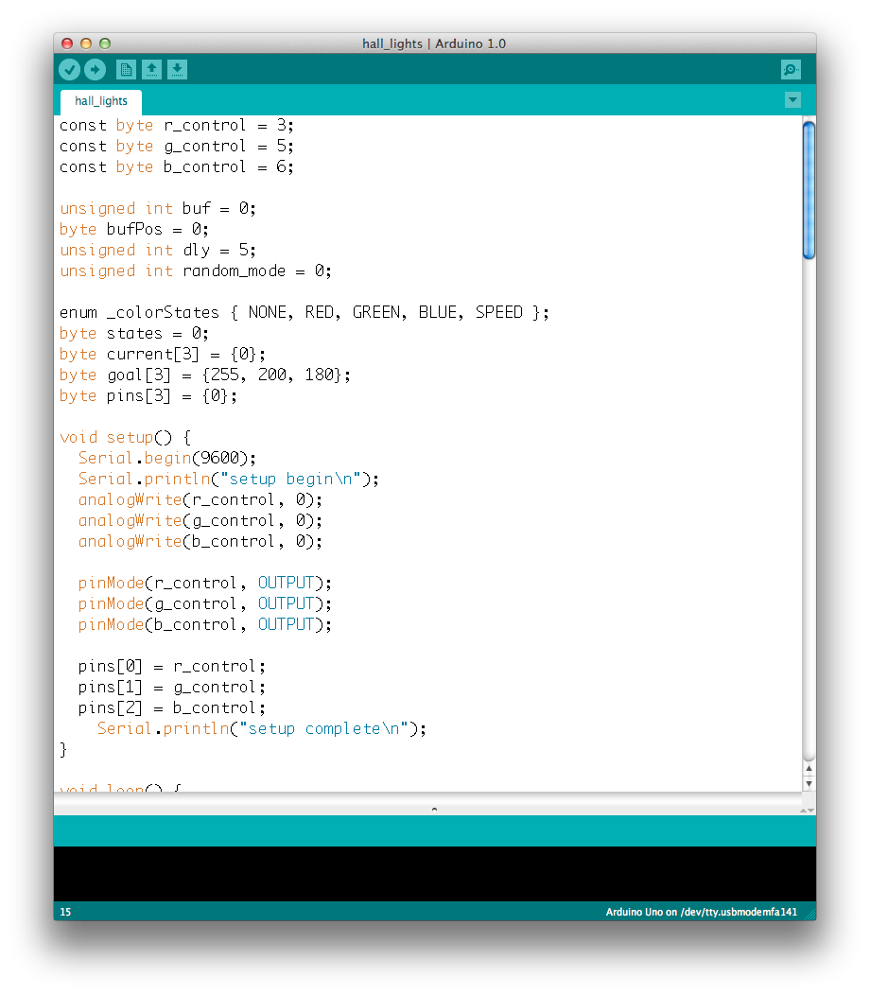870x995 pixels.
Task: Click the line 'const byte b_control = 6;'
Action: (177, 166)
